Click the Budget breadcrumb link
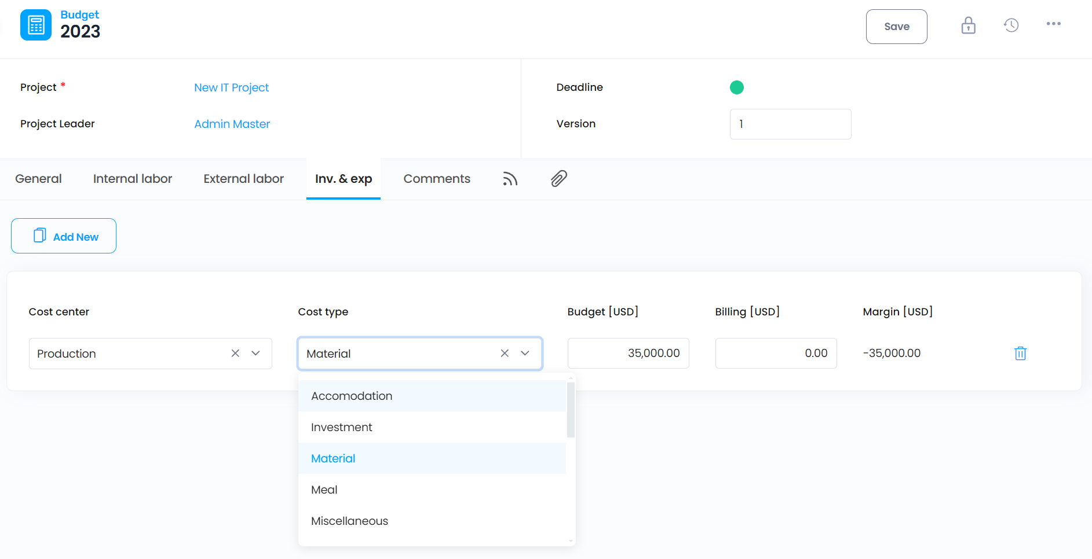The image size is (1092, 559). (x=80, y=14)
